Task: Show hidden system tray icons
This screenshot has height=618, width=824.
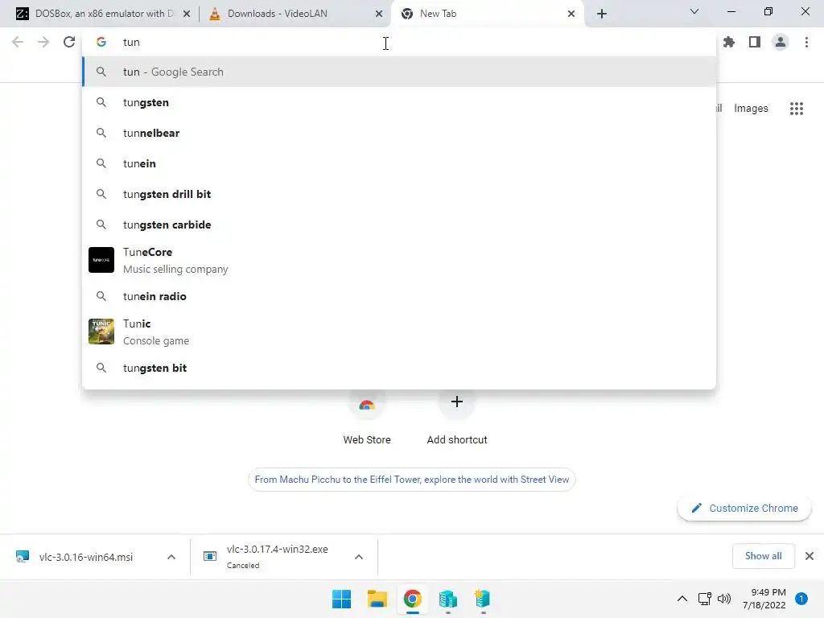Action: (x=682, y=599)
